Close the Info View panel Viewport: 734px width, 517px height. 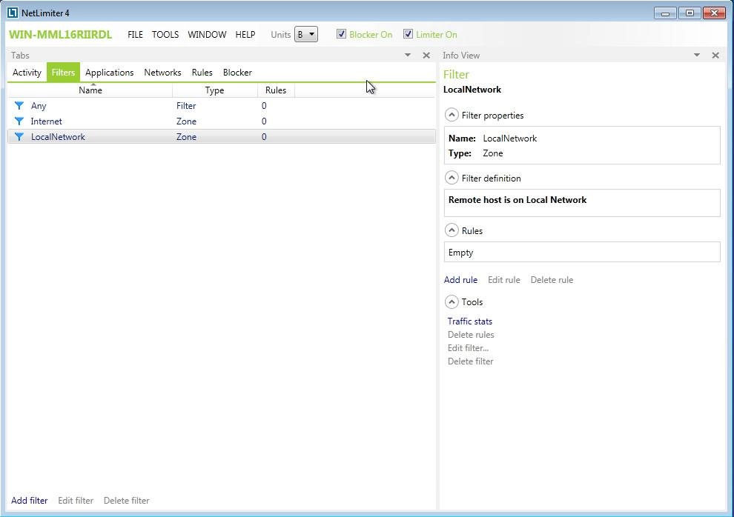tap(715, 55)
